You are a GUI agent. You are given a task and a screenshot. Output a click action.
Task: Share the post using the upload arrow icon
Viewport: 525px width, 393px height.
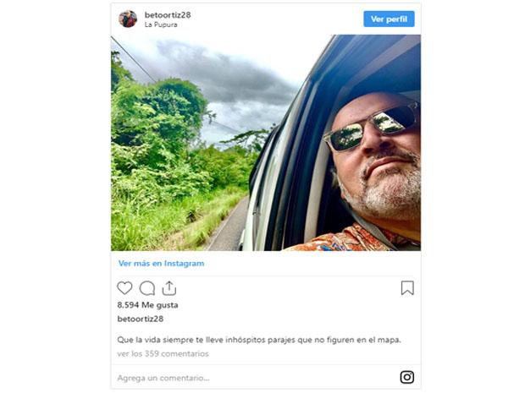[x=169, y=288]
